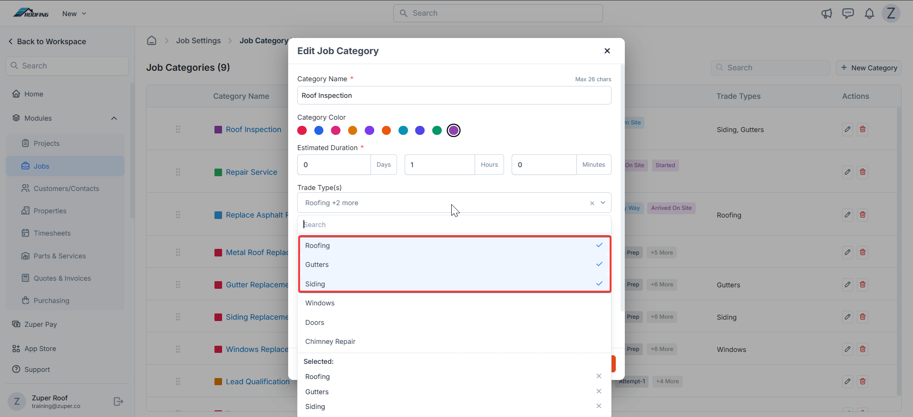913x417 pixels.
Task: Open Home in the sidebar
Action: tap(34, 94)
